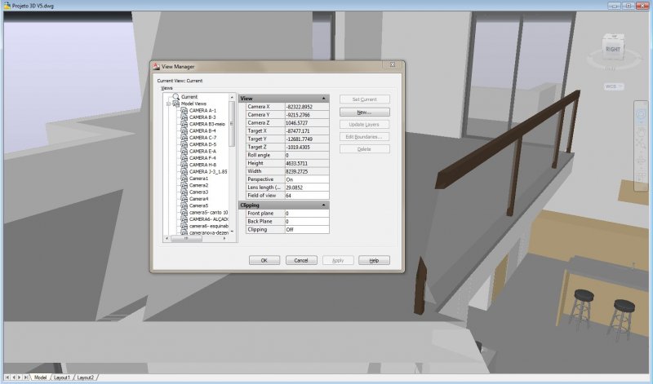
Task: Click the Apply button
Action: tap(338, 260)
